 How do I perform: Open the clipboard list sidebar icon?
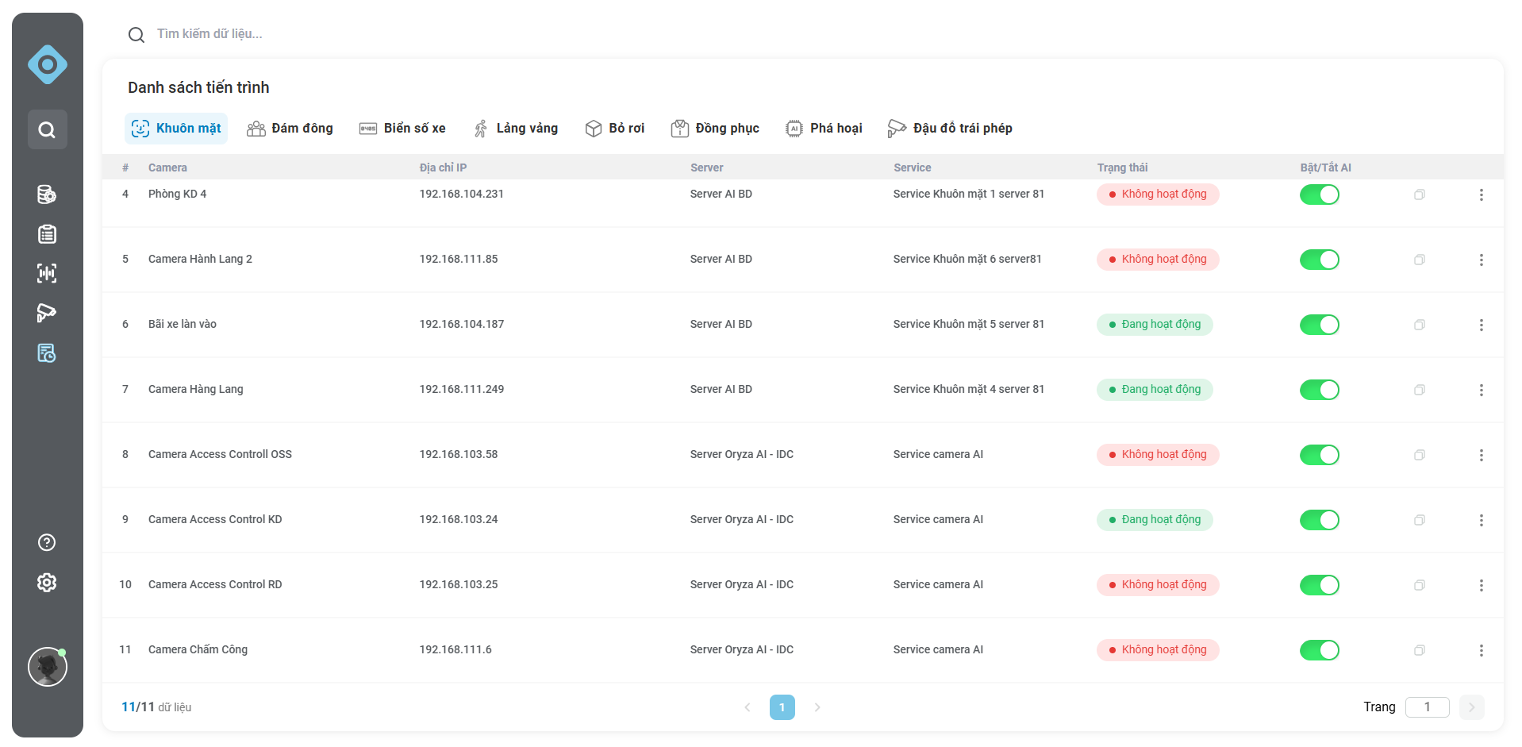(x=47, y=234)
